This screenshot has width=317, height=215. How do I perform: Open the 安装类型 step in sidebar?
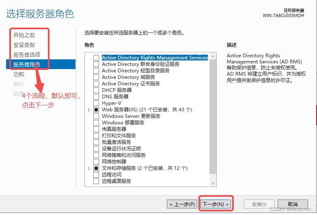pos(24,45)
